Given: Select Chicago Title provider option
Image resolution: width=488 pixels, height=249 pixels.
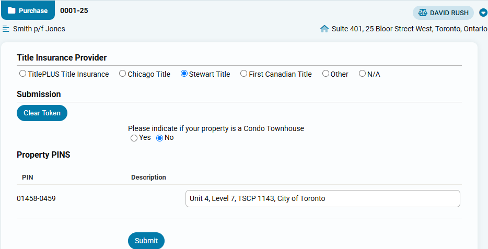Looking at the screenshot, I should 123,74.
